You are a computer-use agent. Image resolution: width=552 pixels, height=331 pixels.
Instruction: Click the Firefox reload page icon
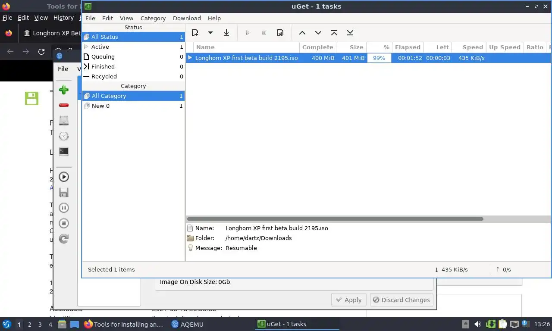tap(41, 52)
